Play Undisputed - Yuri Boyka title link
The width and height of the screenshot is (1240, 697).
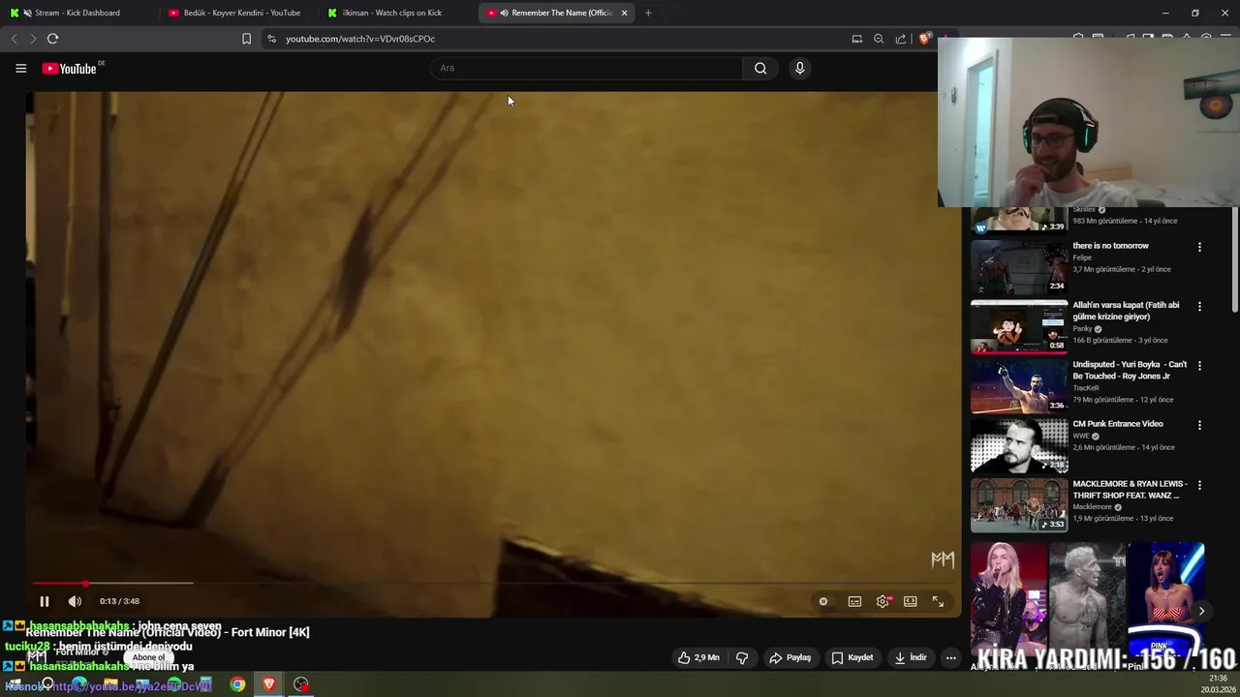pyautogui.click(x=1130, y=370)
